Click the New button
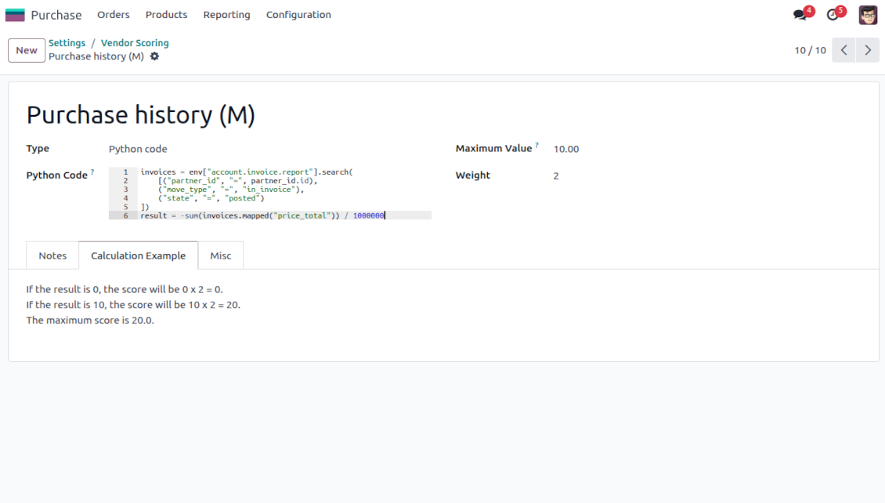The width and height of the screenshot is (885, 503). click(x=27, y=50)
